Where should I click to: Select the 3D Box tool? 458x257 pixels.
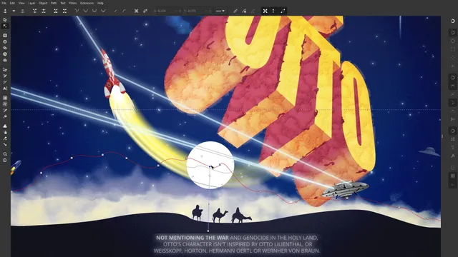tap(5, 54)
